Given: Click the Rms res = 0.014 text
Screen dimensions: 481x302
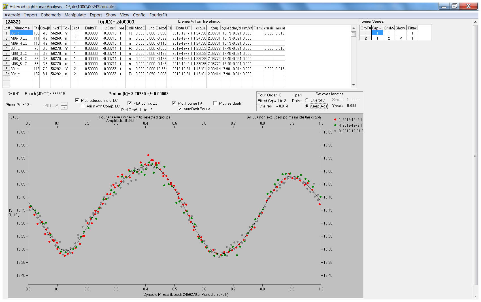Looking at the screenshot, I should 273,106.
